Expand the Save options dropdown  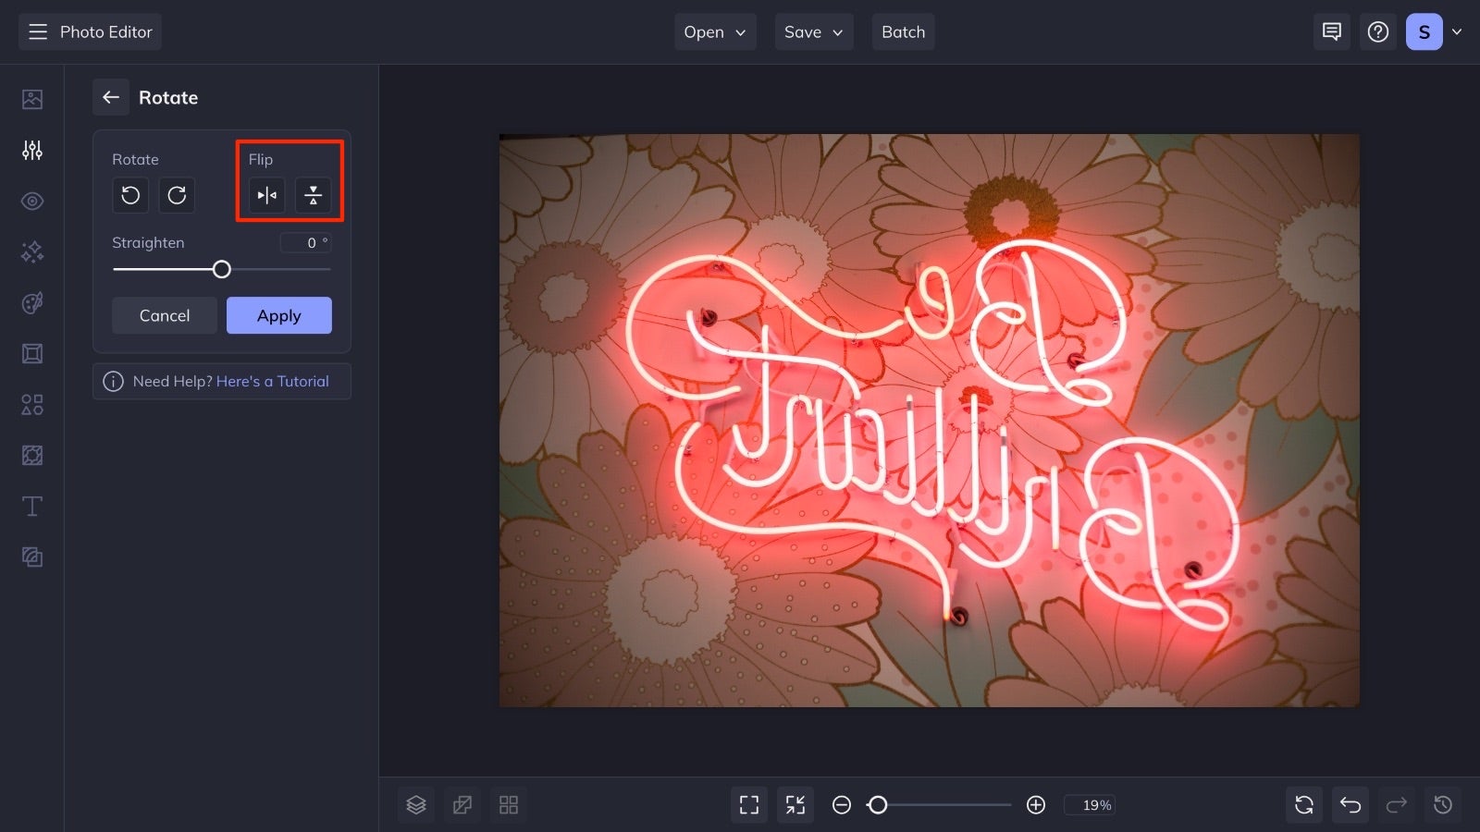pos(813,31)
